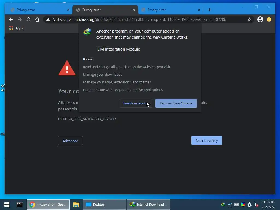Switch to the Desktop taskbar window
The width and height of the screenshot is (280, 210).
point(104,205)
